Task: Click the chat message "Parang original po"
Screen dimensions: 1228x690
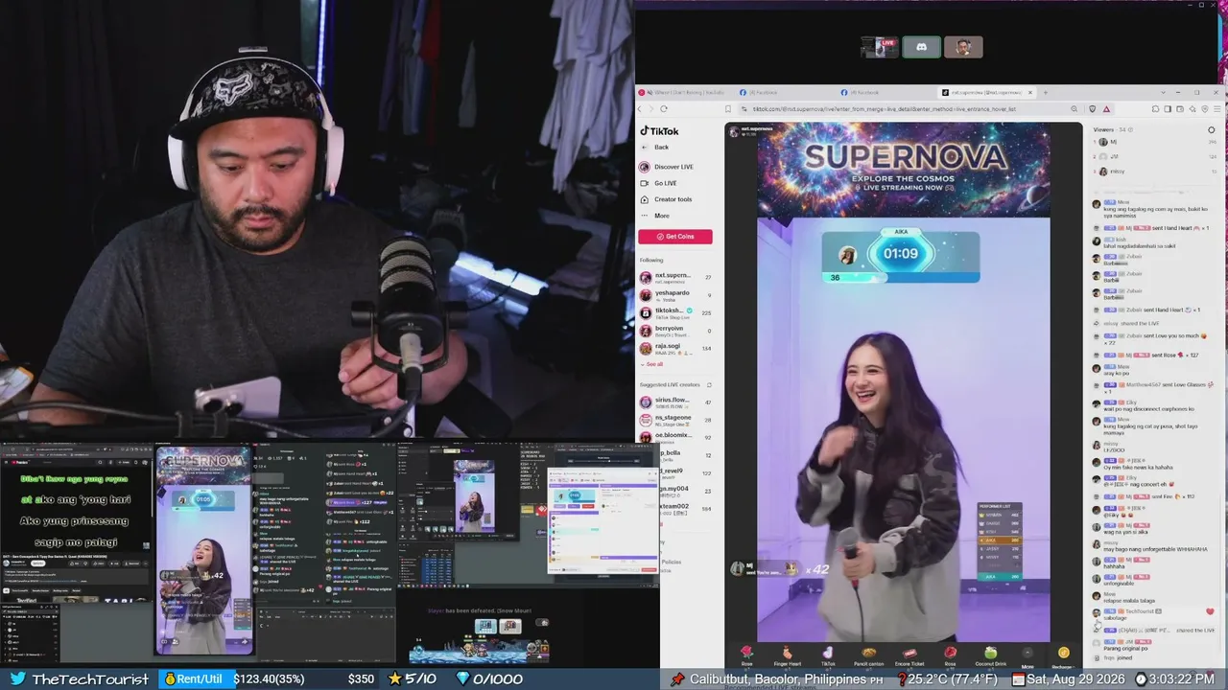Action: (x=1125, y=649)
